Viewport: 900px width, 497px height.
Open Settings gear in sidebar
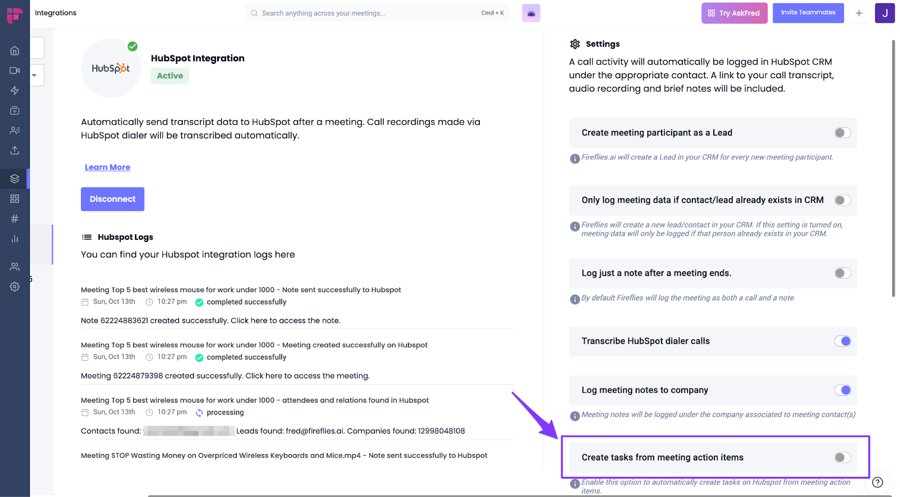[15, 286]
